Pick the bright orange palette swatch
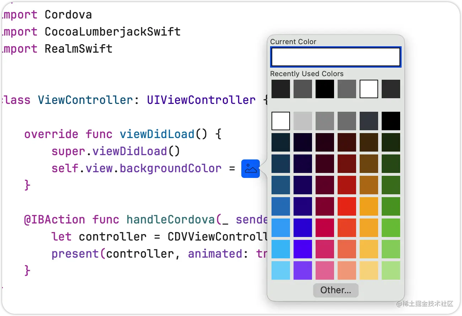Image resolution: width=462 pixels, height=316 pixels. pos(369,206)
